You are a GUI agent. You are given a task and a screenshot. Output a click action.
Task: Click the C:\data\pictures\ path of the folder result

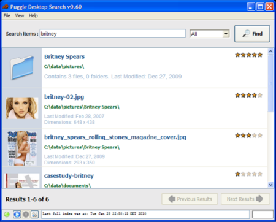[x=64, y=67]
